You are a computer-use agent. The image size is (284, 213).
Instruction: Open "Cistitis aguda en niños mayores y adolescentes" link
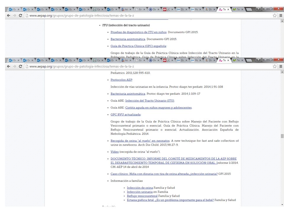159,108
